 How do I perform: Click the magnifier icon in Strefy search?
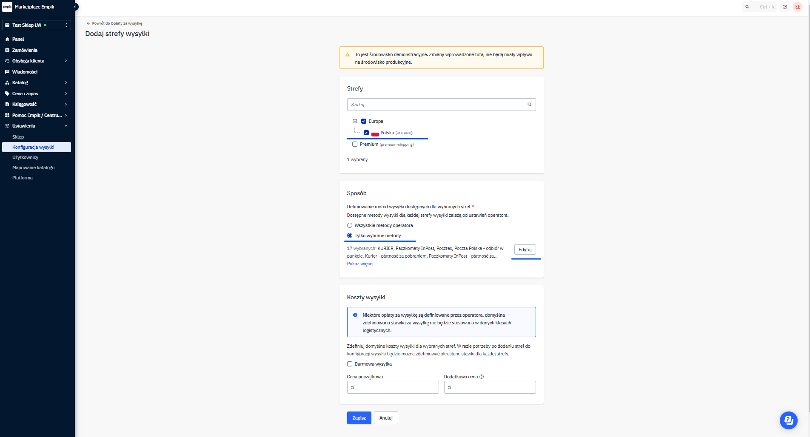coord(529,105)
